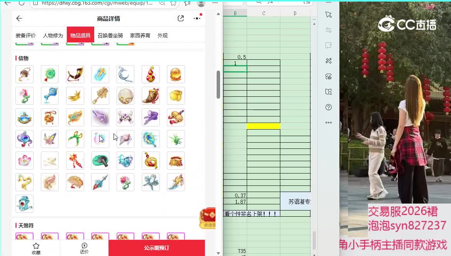This screenshot has width=451, height=256.
Task: Select the dark horn token in the first row
Action: click(x=75, y=74)
